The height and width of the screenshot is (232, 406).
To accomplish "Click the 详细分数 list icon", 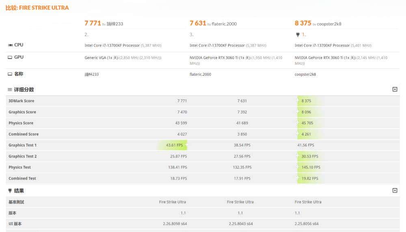I will coord(10,90).
